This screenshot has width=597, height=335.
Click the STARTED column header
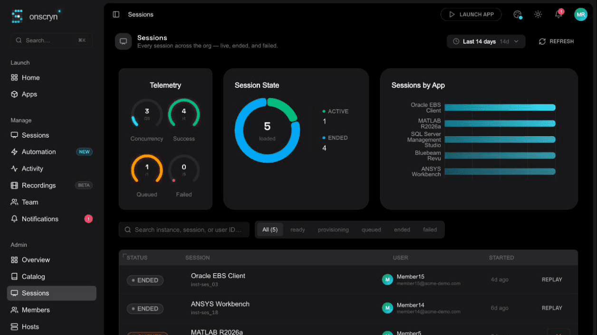click(x=501, y=258)
